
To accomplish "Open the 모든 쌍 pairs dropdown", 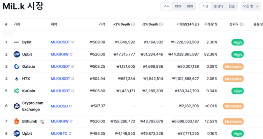I will pyautogui.click(x=251, y=6).
